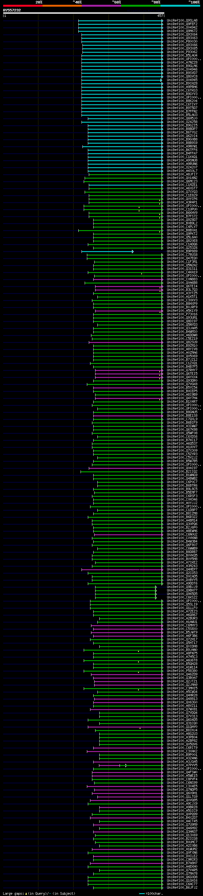Select hit label UniRef100_O24207

(x=182, y=167)
